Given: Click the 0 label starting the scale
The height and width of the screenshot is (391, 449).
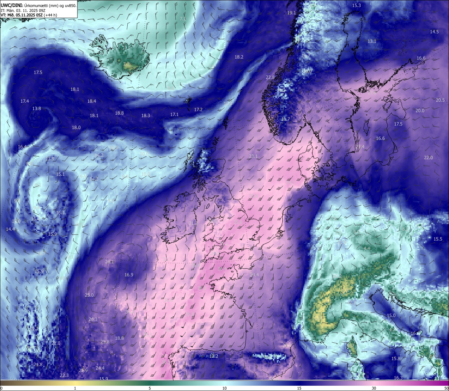Looking at the screenshot, I should pos(1,388).
